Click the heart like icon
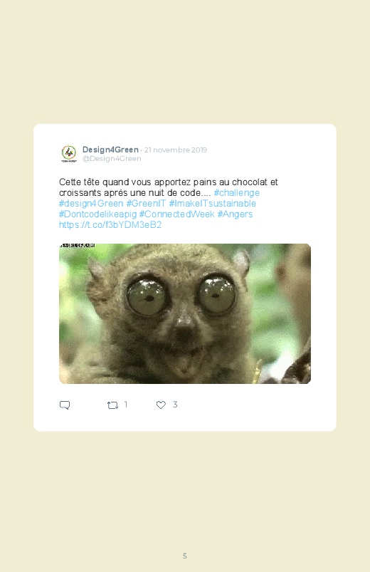Viewport: 370px width, 572px height. tap(161, 405)
